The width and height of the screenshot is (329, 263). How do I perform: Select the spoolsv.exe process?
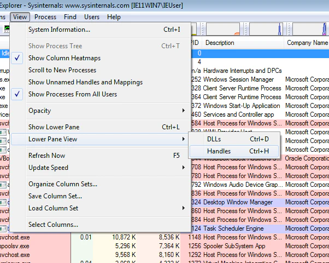click(15, 246)
